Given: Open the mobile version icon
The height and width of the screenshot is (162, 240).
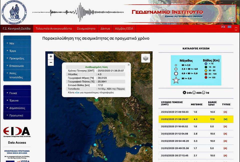Looking at the screenshot, I should point(236,29).
